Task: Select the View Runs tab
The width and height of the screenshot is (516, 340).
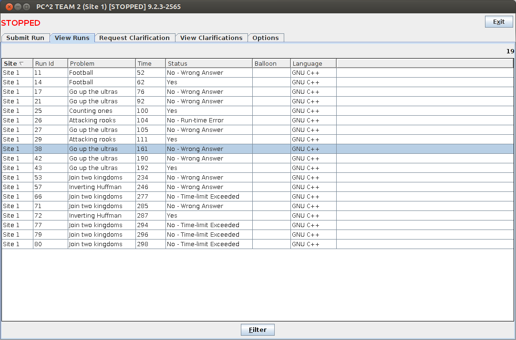Action: (72, 38)
